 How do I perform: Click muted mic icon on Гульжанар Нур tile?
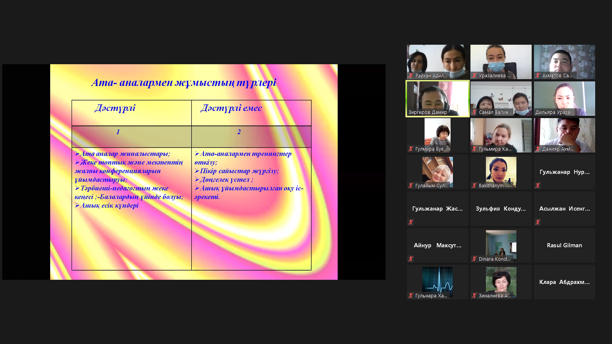(538, 185)
